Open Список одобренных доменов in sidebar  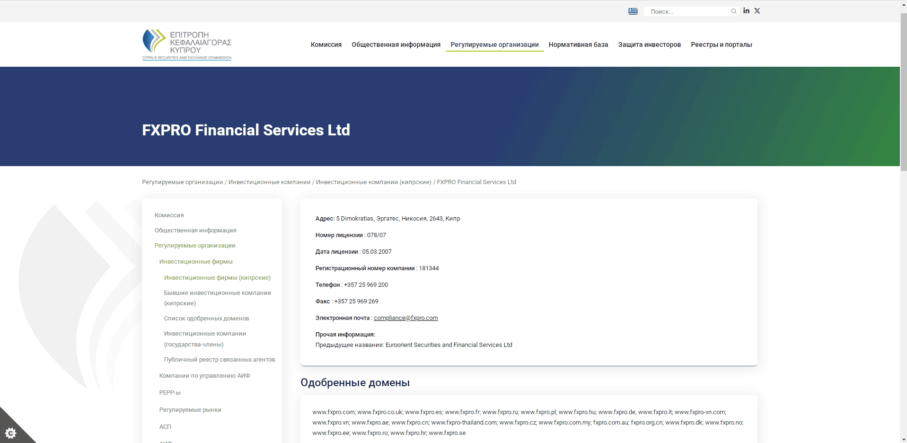206,319
